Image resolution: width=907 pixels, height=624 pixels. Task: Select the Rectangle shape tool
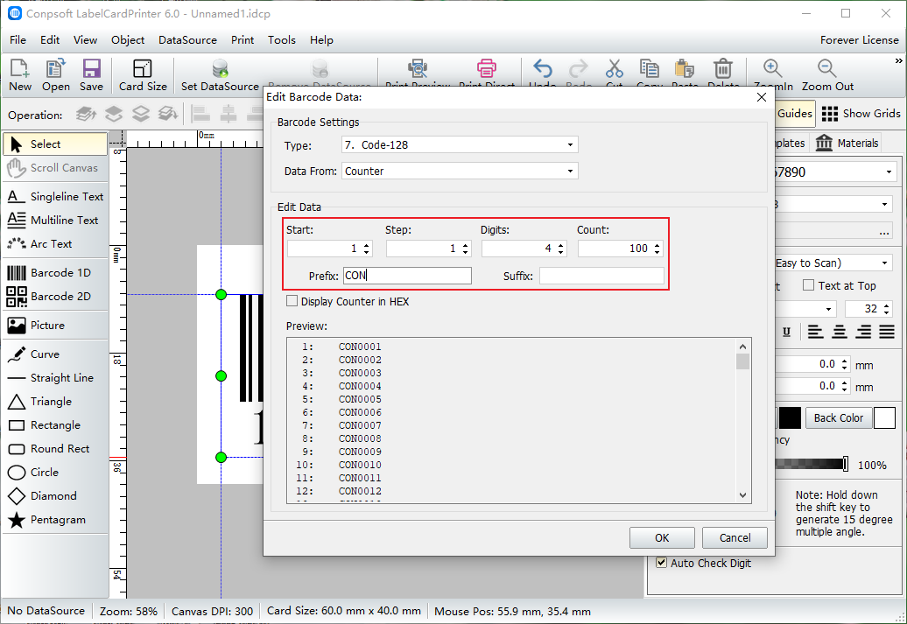tap(55, 425)
